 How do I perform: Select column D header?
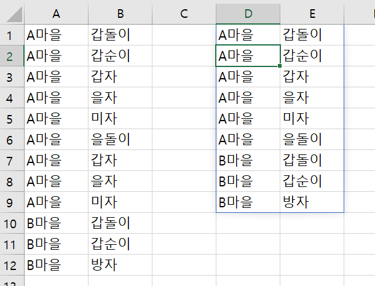(x=248, y=14)
